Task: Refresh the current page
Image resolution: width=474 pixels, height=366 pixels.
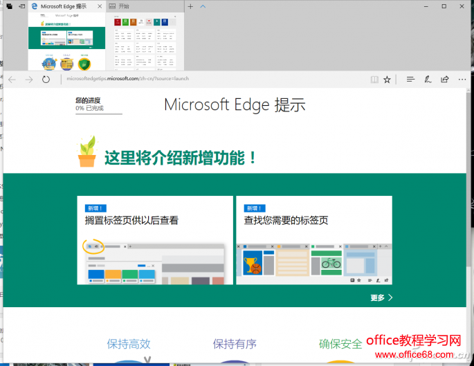Action: tap(46, 80)
